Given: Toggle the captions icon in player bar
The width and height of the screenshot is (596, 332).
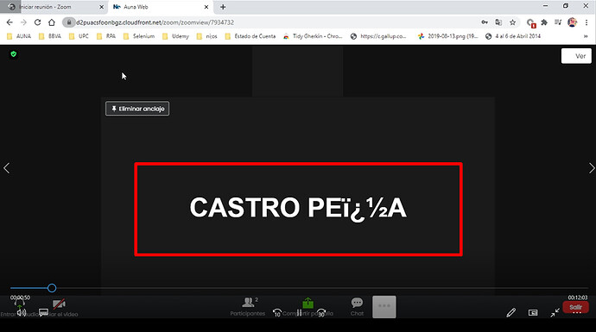Looking at the screenshot, I should 44,312.
